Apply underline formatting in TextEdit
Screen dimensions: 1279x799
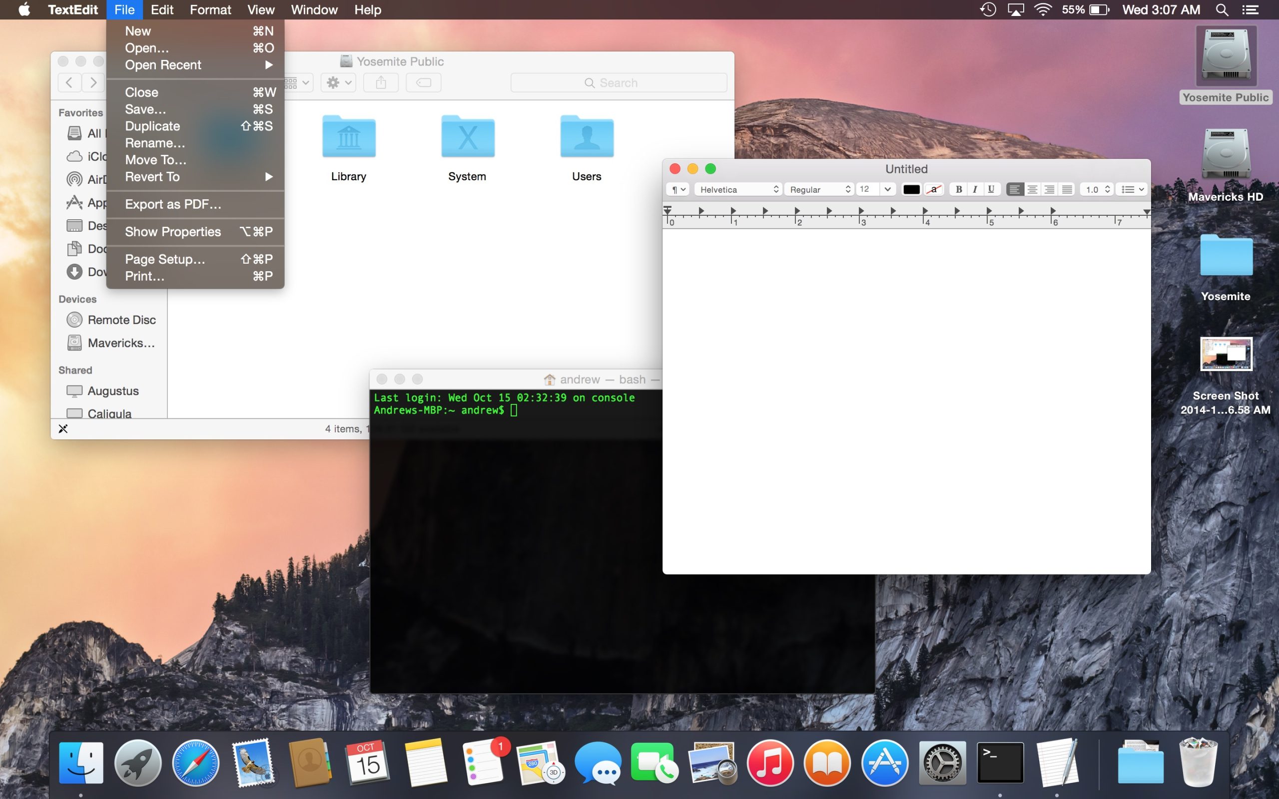point(992,189)
